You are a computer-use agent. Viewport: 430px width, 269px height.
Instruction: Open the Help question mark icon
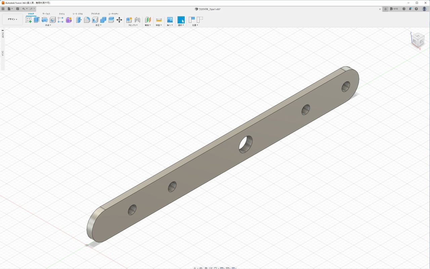tap(417, 9)
